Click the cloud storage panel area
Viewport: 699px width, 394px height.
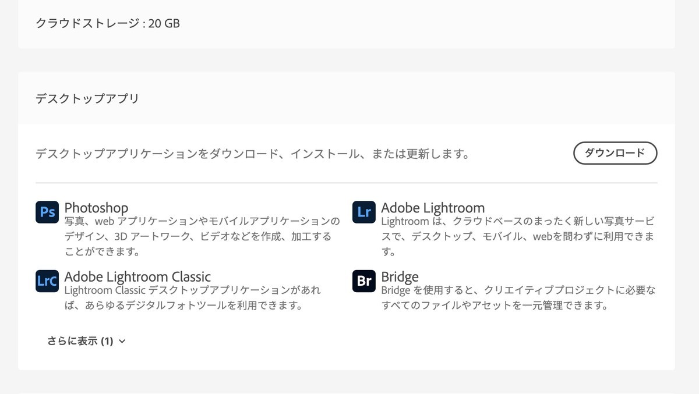click(x=347, y=24)
